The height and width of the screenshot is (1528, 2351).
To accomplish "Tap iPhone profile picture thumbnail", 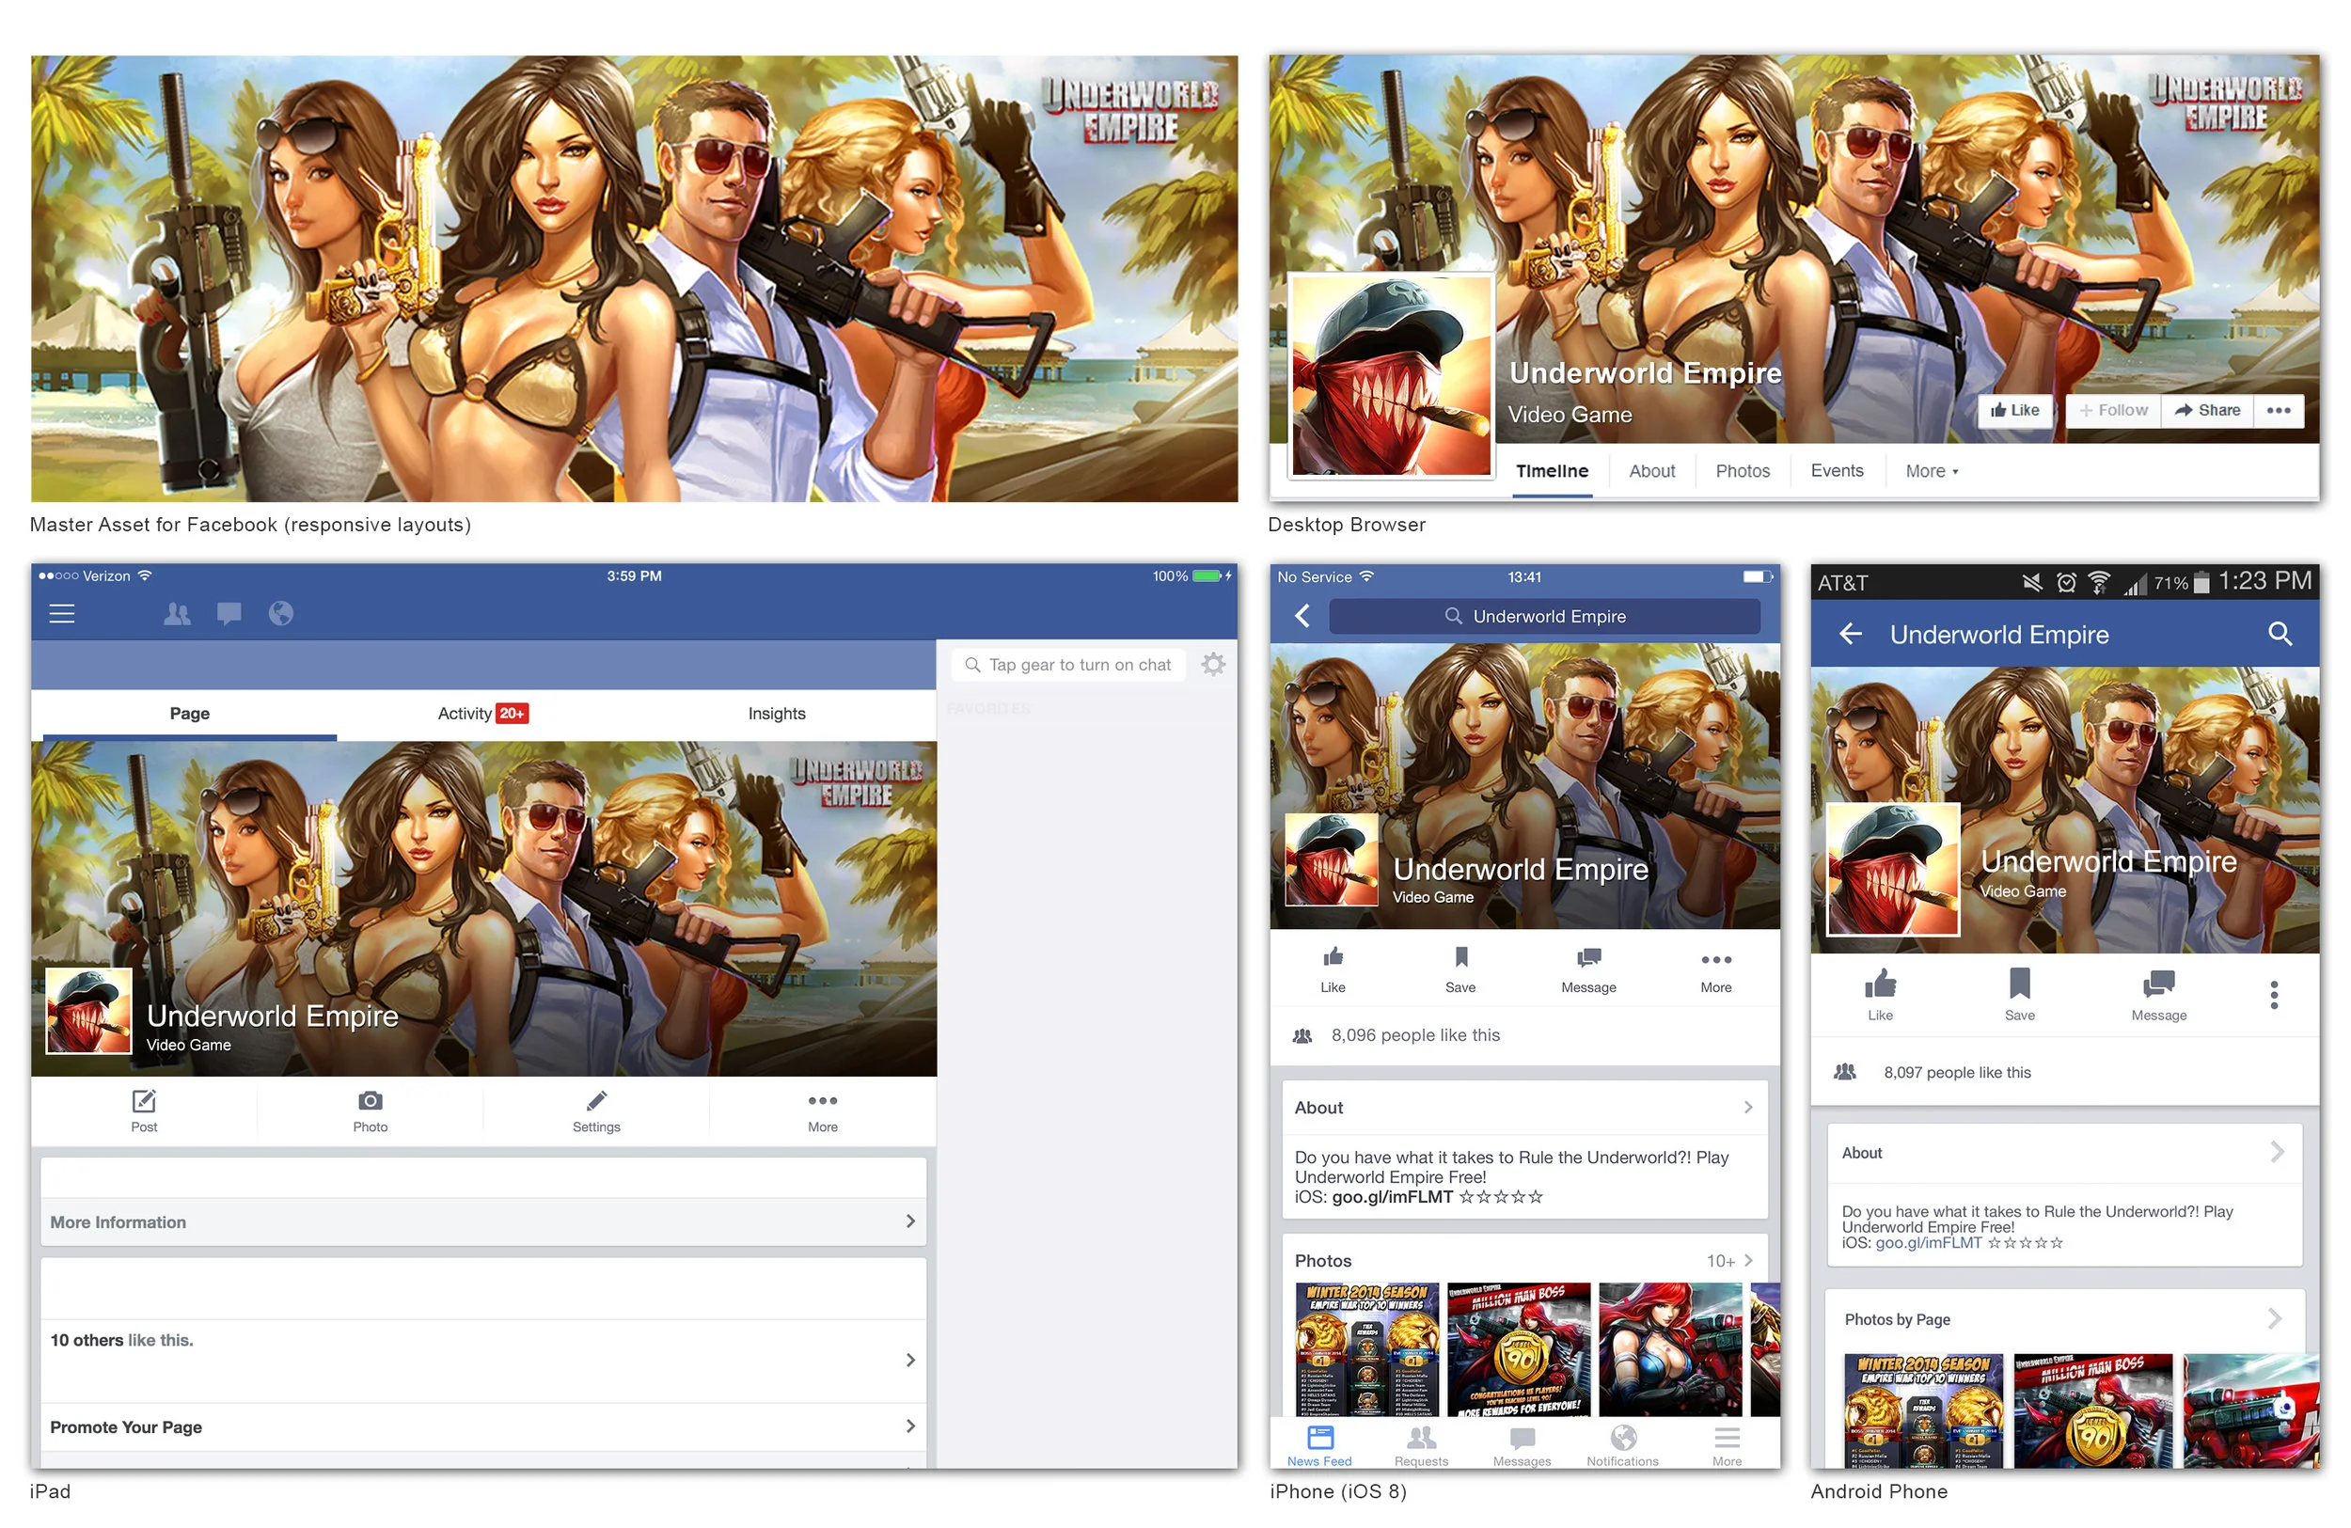I will [1332, 860].
